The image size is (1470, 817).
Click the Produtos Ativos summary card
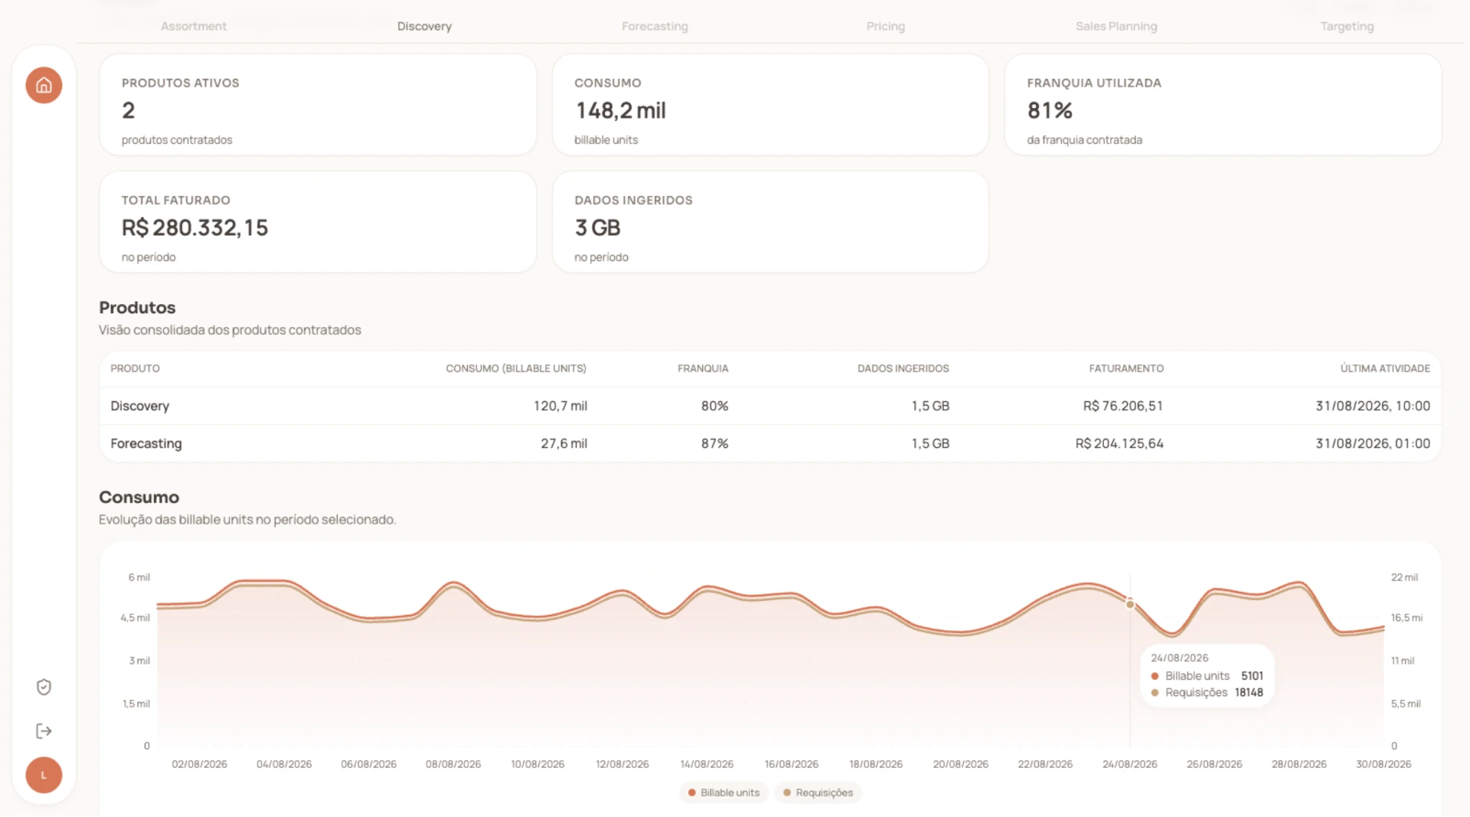point(318,105)
